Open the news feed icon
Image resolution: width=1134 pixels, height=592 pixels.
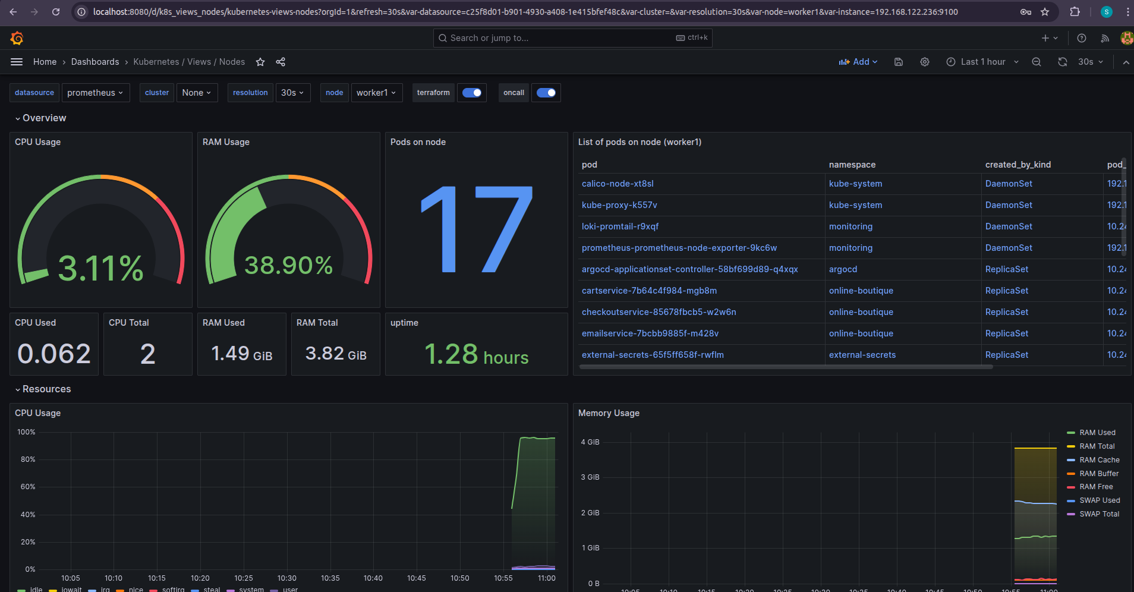(x=1105, y=38)
